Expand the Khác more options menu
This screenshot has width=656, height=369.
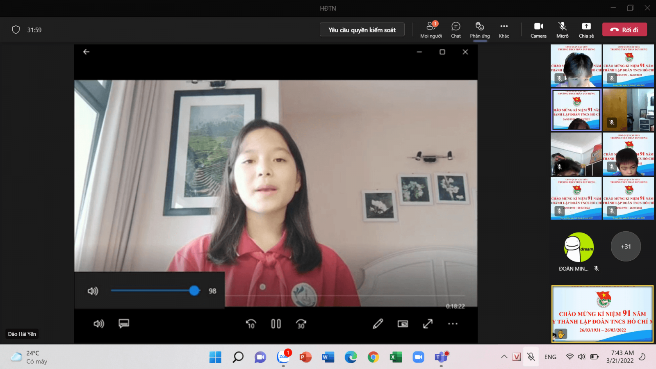[504, 30]
